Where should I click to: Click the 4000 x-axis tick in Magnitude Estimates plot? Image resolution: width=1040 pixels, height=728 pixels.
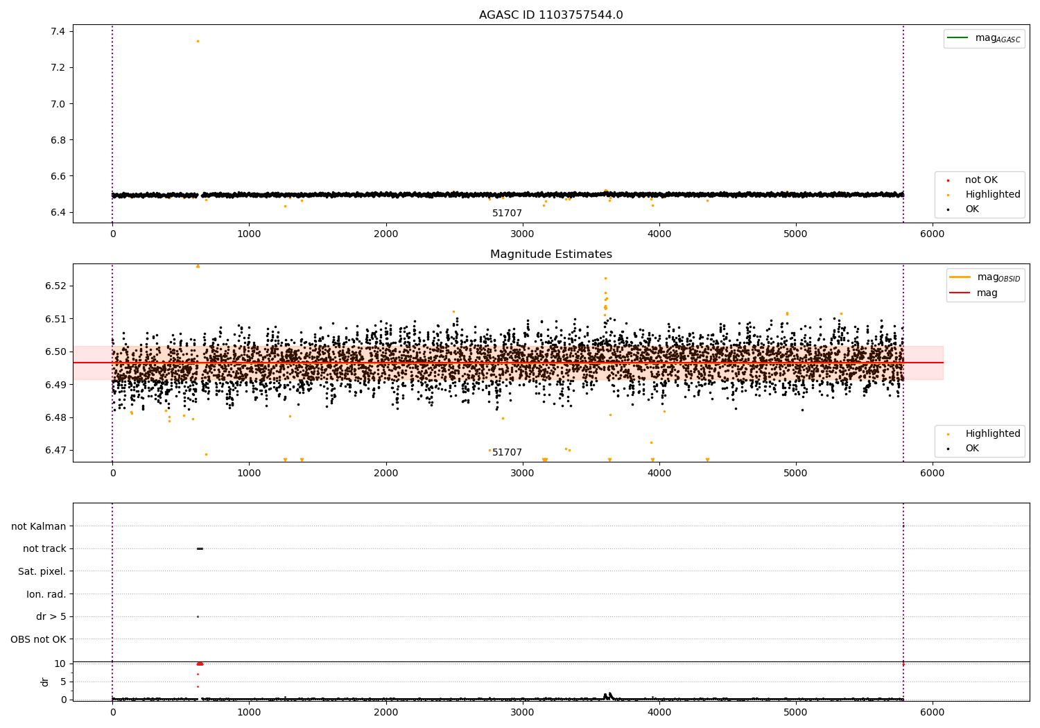coord(659,473)
